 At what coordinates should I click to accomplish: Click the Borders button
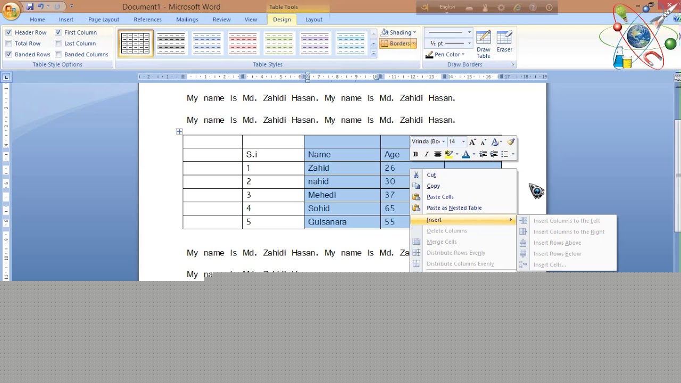tap(395, 44)
